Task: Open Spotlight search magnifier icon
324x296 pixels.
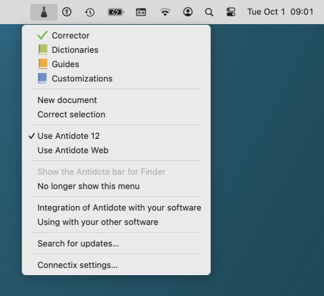Action: coord(209,12)
